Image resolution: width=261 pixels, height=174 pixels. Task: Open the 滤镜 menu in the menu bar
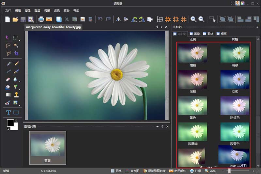click(x=57, y=10)
